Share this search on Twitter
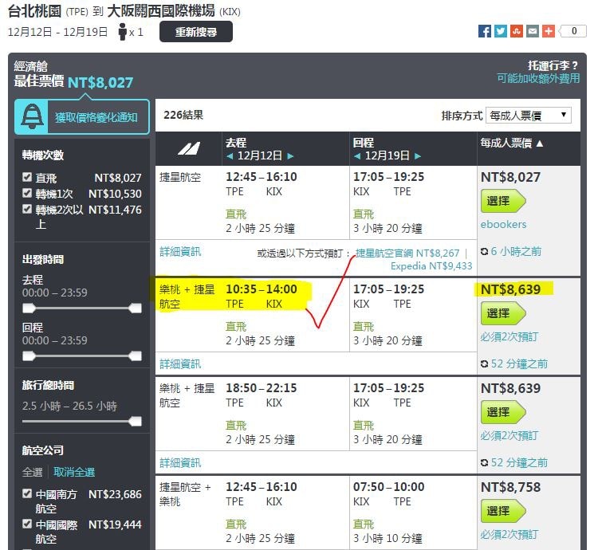This screenshot has width=598, height=550. 501,31
